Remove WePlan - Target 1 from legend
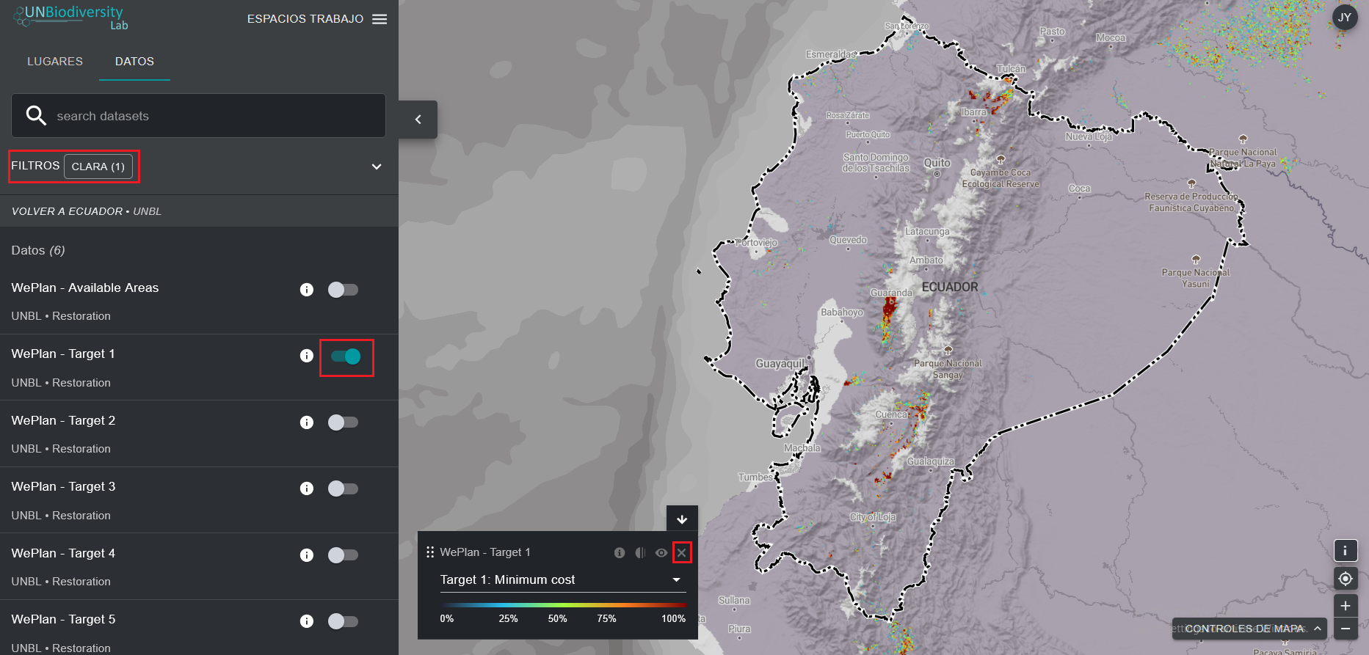Viewport: 1369px width, 655px height. [x=682, y=553]
